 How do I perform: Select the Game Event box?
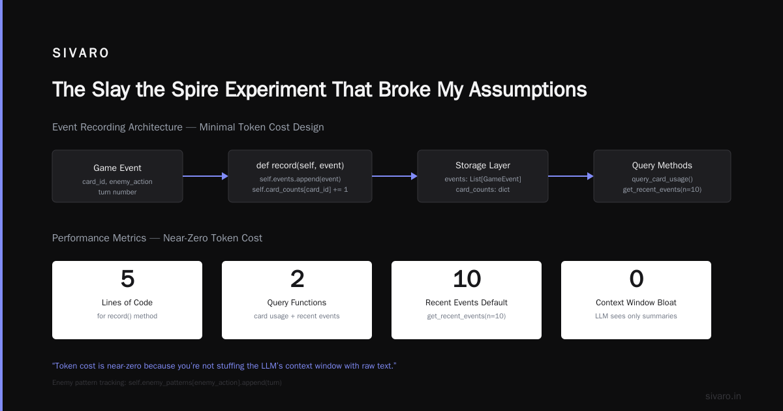pos(117,176)
